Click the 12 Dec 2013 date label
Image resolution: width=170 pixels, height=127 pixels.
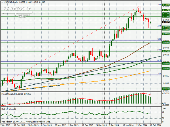tap(88, 125)
